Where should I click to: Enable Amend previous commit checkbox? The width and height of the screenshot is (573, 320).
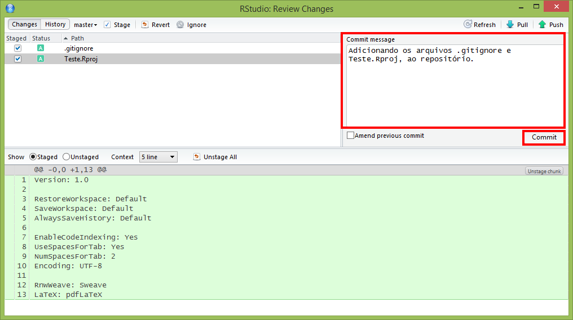[350, 135]
